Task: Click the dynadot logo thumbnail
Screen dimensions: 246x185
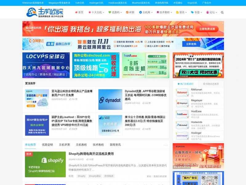Action: (110, 99)
